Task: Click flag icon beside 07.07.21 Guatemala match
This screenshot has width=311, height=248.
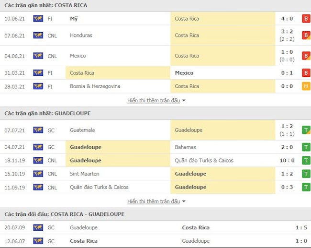Action: (x=38, y=130)
